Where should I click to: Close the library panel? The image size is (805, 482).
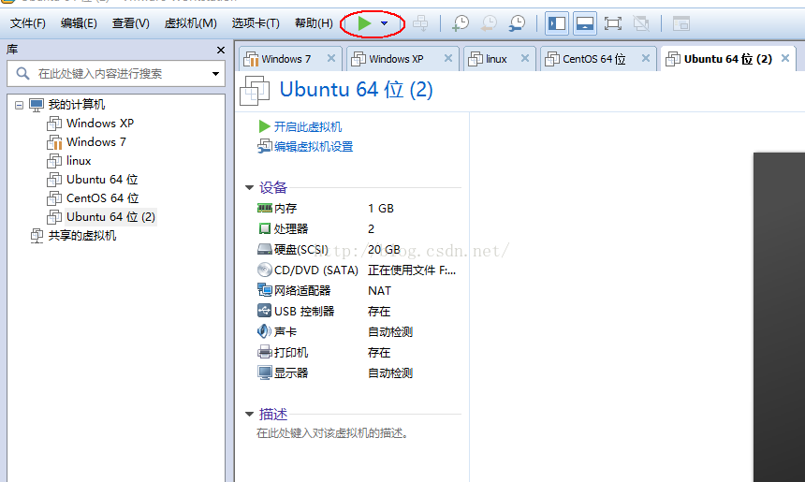click(x=221, y=50)
